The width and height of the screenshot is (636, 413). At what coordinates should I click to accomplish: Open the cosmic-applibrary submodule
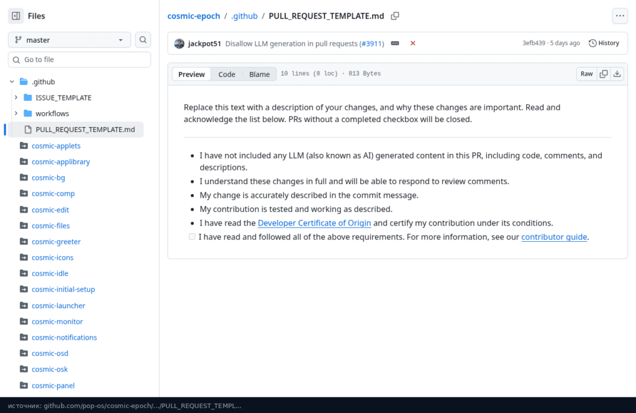coord(61,162)
